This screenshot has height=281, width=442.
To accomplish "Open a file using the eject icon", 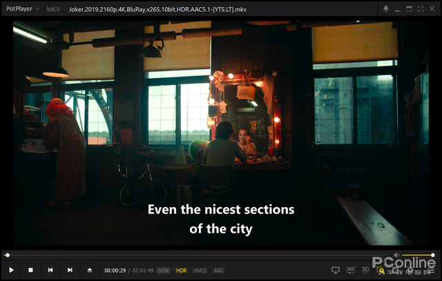I will [x=89, y=270].
